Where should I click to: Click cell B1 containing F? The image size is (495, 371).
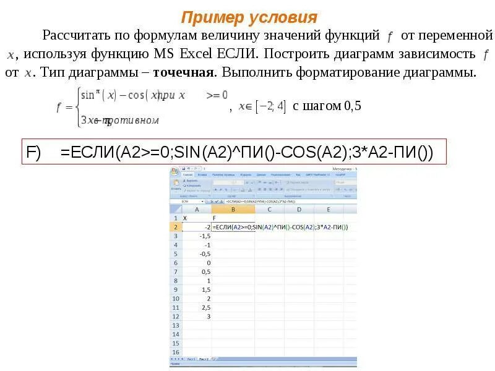(233, 218)
